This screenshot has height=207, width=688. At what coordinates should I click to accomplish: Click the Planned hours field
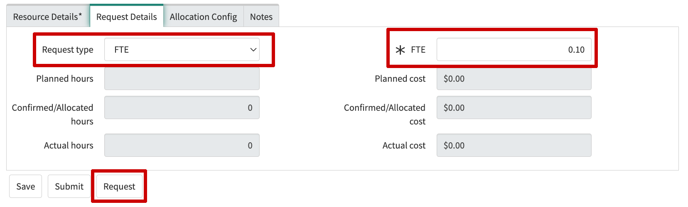coord(182,79)
